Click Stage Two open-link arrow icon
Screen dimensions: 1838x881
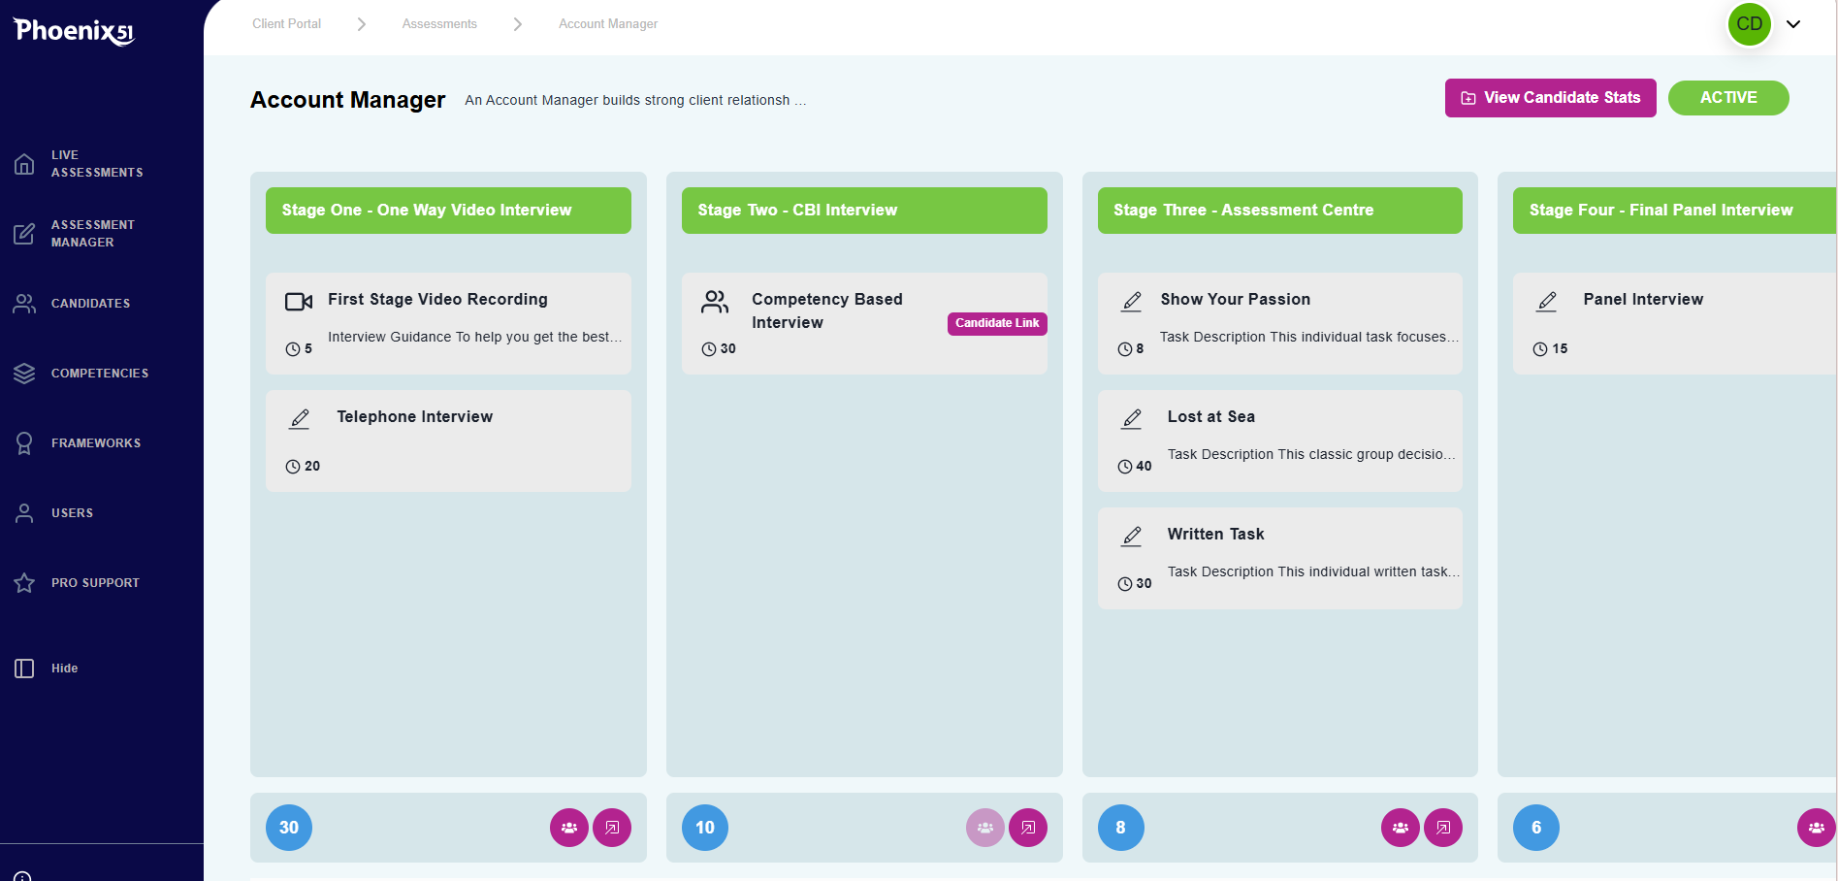coord(1028,828)
